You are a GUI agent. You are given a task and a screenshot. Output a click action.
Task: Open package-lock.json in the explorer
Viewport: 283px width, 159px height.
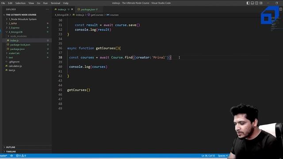[x=20, y=45]
